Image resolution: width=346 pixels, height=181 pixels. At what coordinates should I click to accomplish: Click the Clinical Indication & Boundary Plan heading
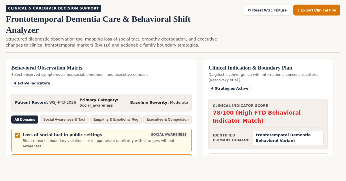point(250,68)
